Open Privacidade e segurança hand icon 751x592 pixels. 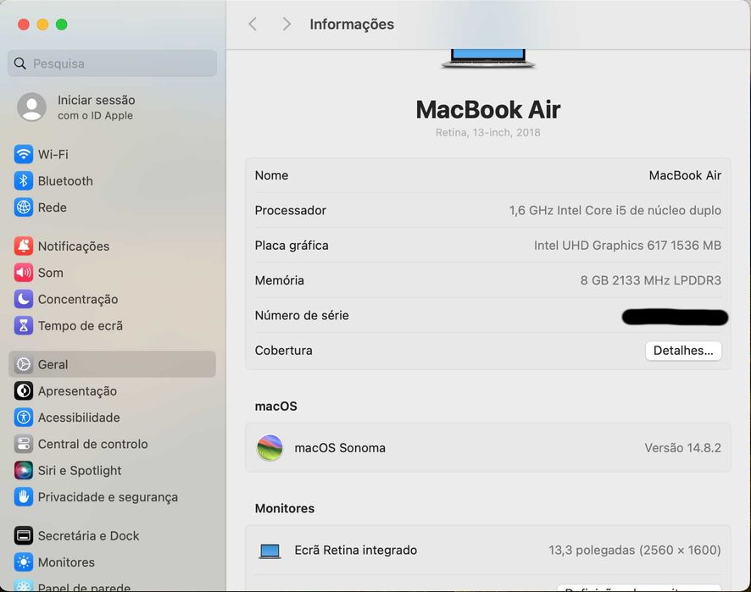(24, 497)
